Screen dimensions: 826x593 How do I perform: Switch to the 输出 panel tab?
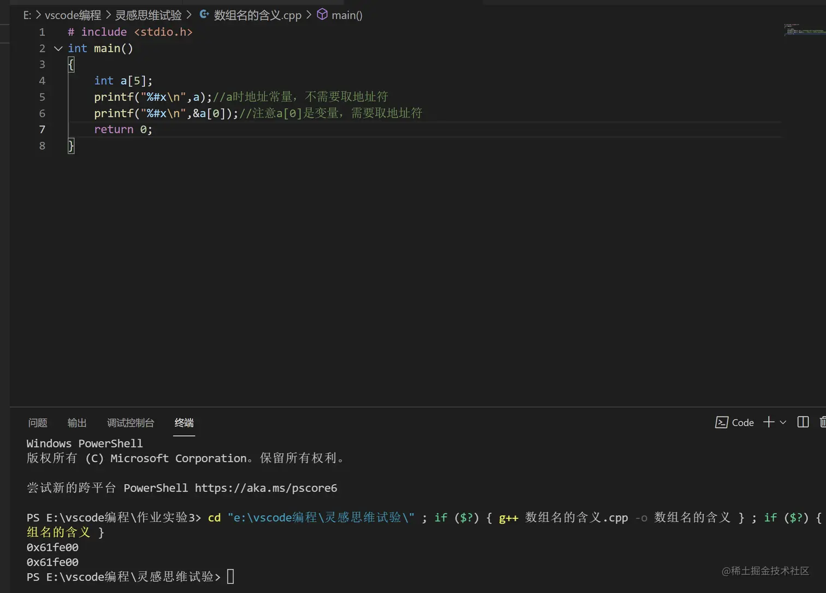click(77, 423)
